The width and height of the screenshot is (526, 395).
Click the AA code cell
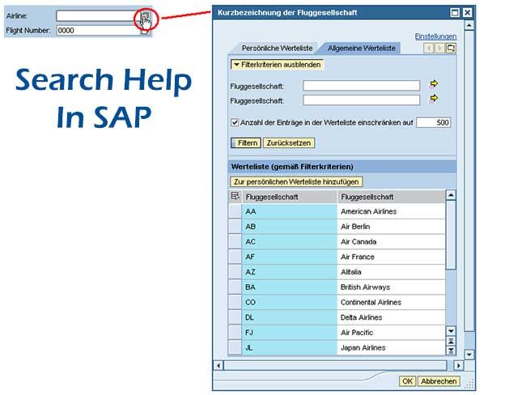pyautogui.click(x=290, y=211)
